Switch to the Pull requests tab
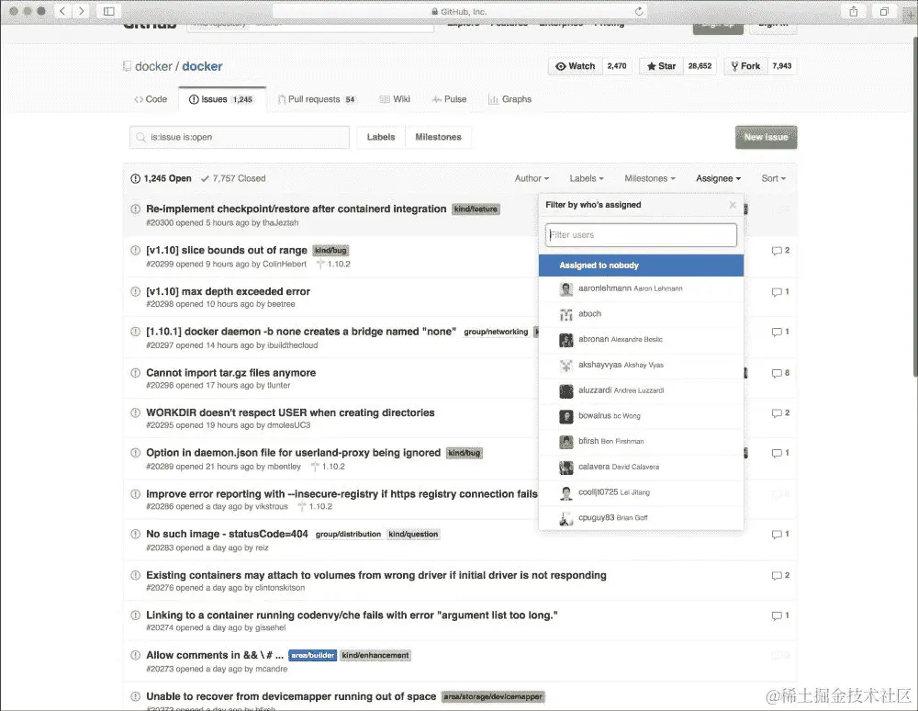Screen dimensions: 918x711 (x=316, y=98)
